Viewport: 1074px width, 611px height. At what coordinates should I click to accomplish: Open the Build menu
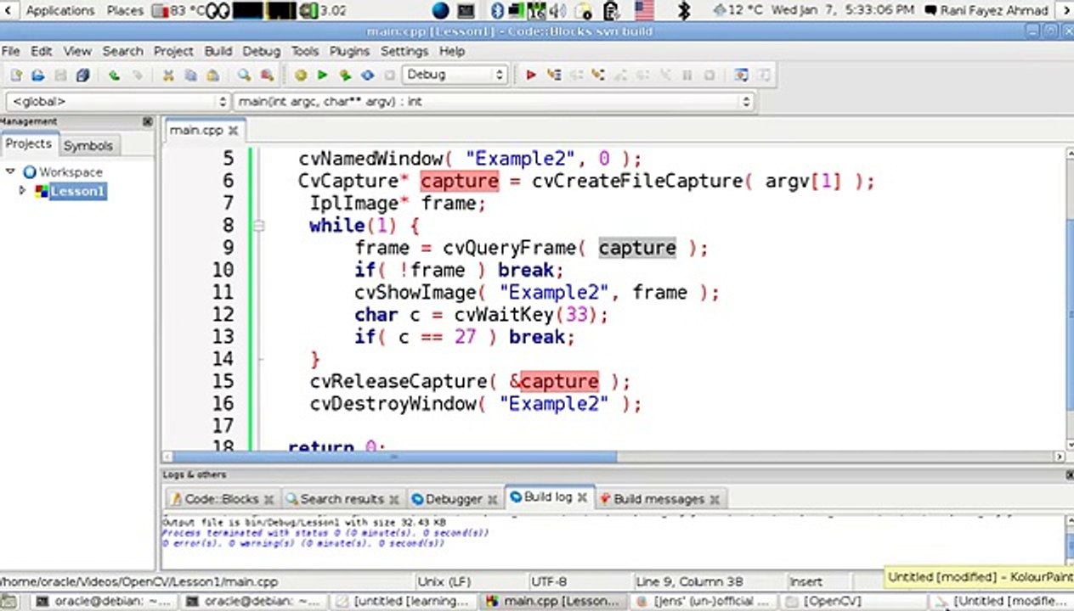(218, 51)
